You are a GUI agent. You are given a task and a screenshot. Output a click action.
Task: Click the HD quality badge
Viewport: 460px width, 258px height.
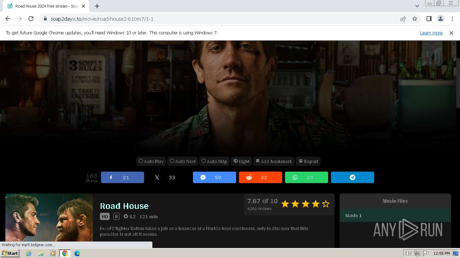pyautogui.click(x=105, y=216)
